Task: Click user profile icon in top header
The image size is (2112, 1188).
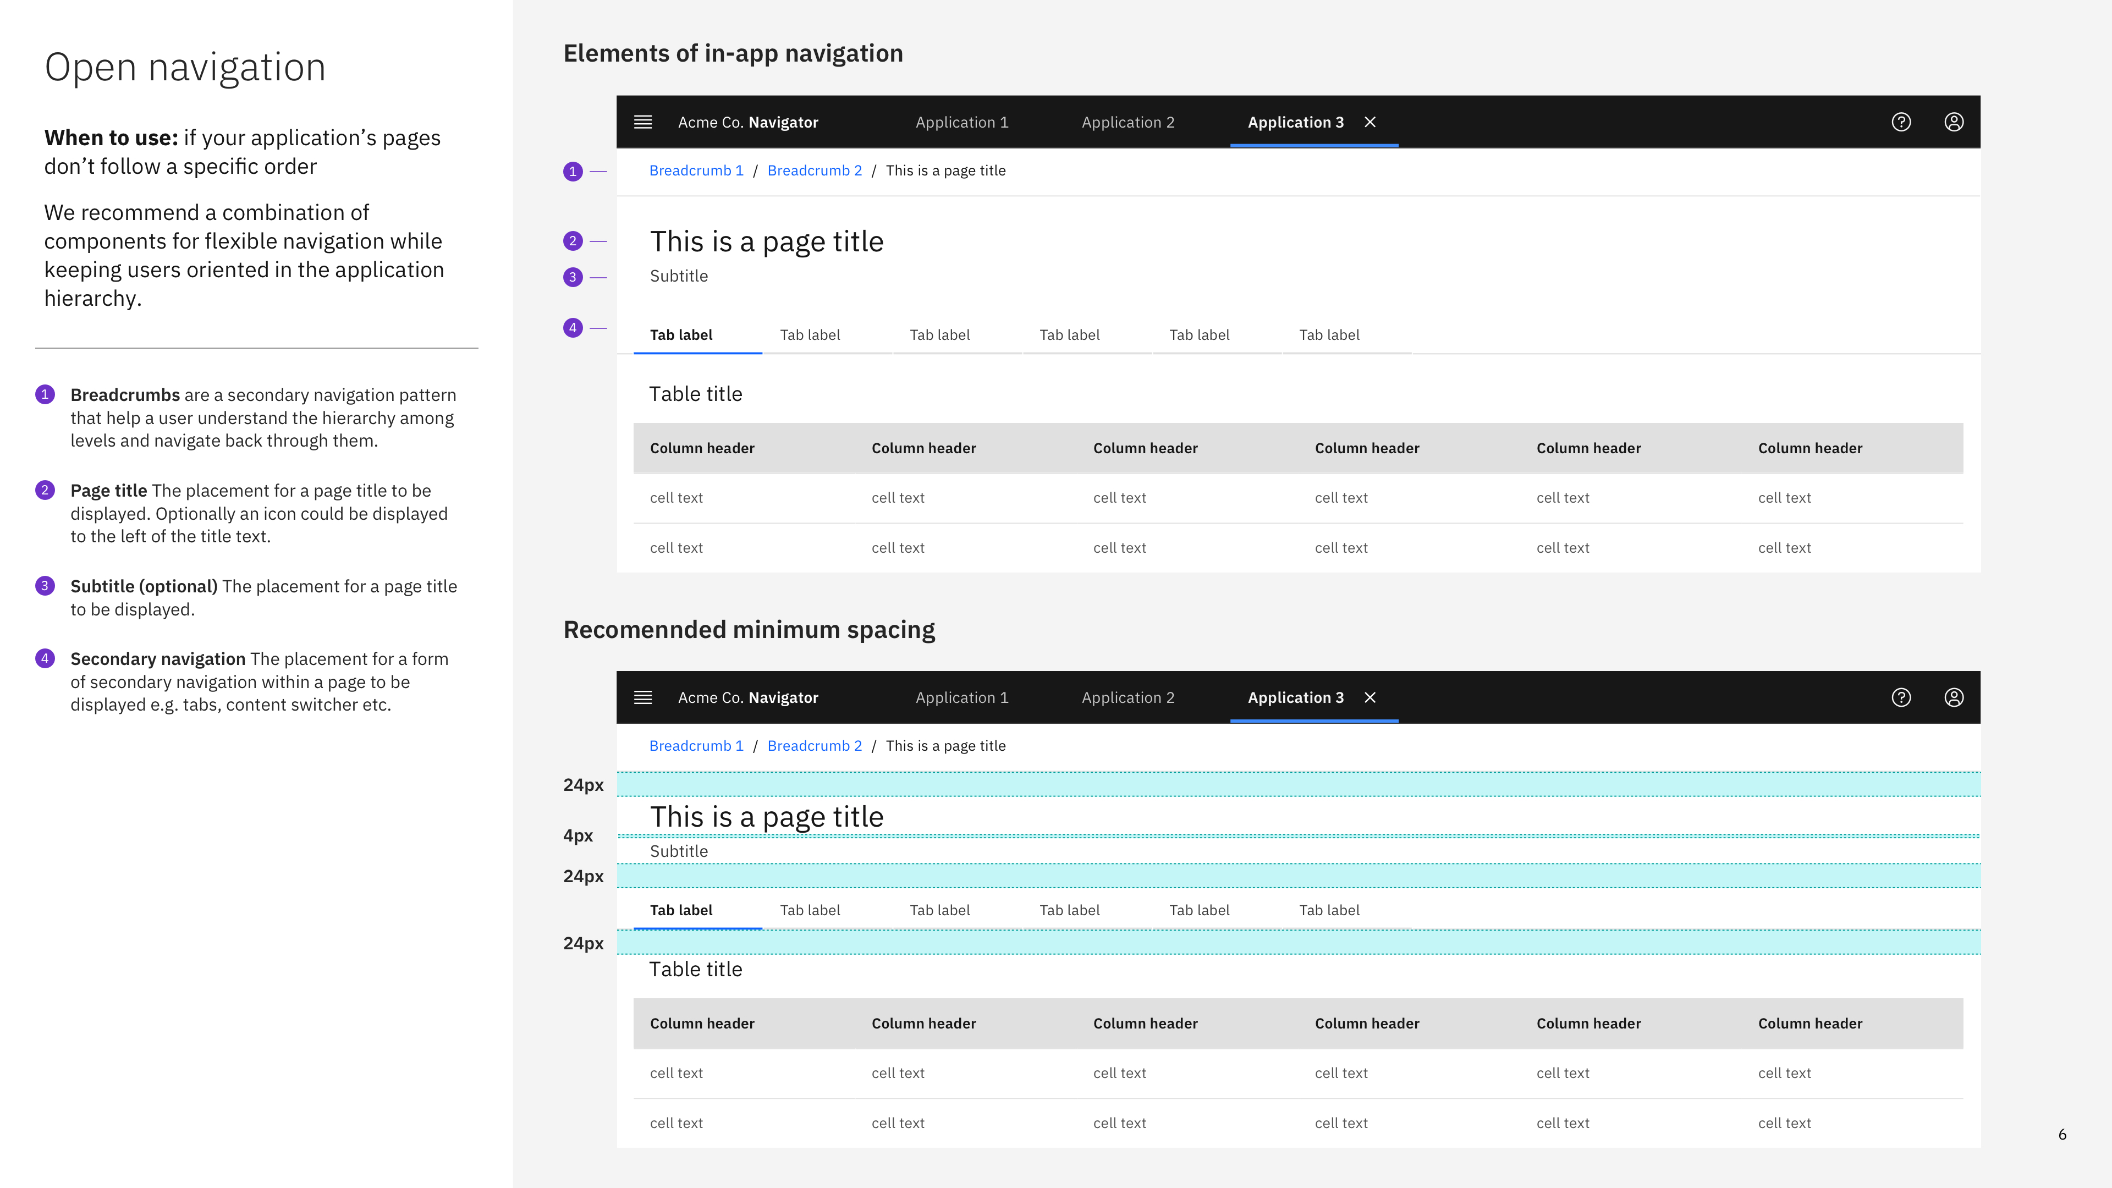Action: [1954, 122]
